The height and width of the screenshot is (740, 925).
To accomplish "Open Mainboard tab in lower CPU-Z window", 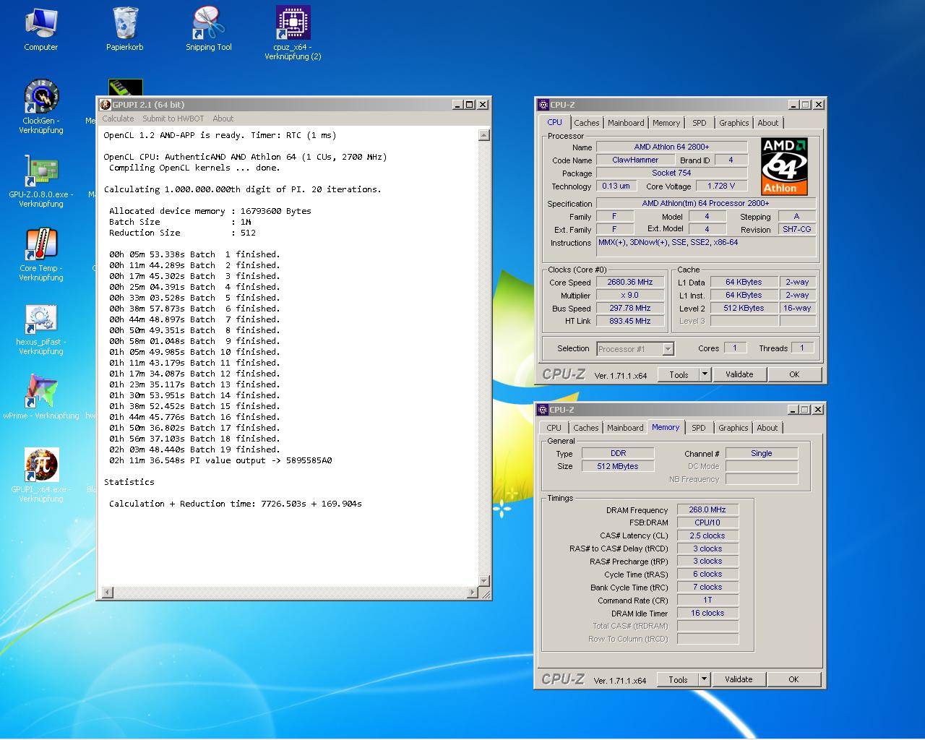I will coord(625,428).
